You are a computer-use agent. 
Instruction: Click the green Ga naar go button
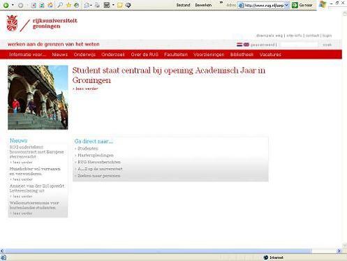302,5
